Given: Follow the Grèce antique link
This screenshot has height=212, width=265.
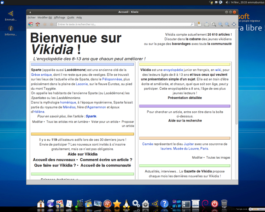Looking at the screenshot, I should coord(41,75).
